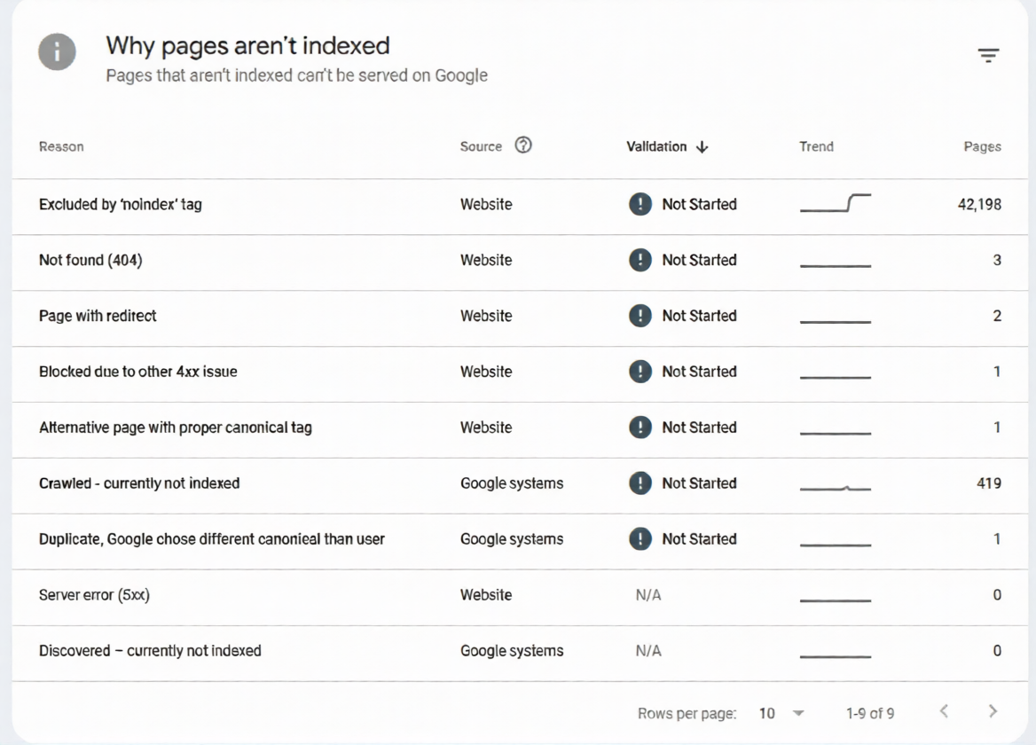Open Page with redirect reason

[98, 316]
